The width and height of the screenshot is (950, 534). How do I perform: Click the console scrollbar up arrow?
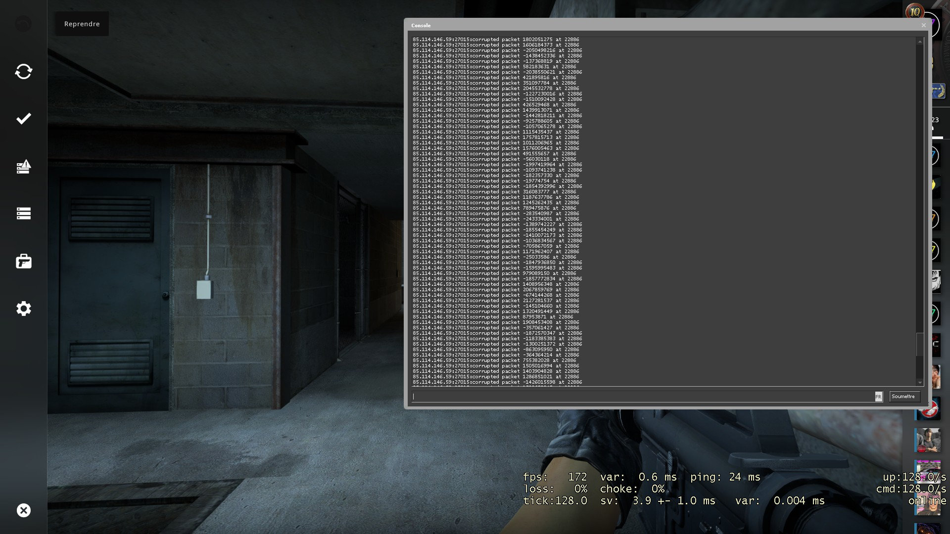coord(920,42)
